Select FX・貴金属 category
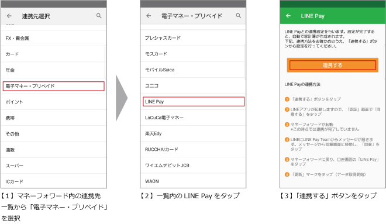Viewport: 386px width, 224px height. coord(54,38)
